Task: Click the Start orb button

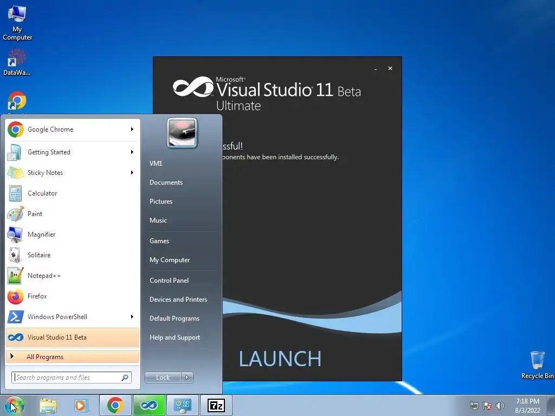Action: tap(14, 405)
